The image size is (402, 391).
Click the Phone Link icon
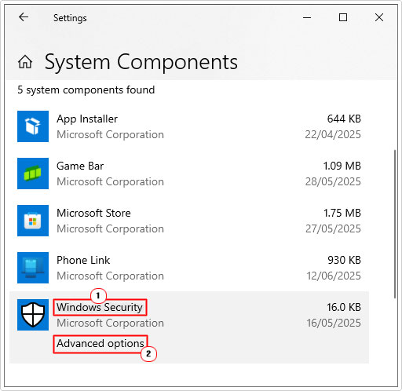[33, 268]
